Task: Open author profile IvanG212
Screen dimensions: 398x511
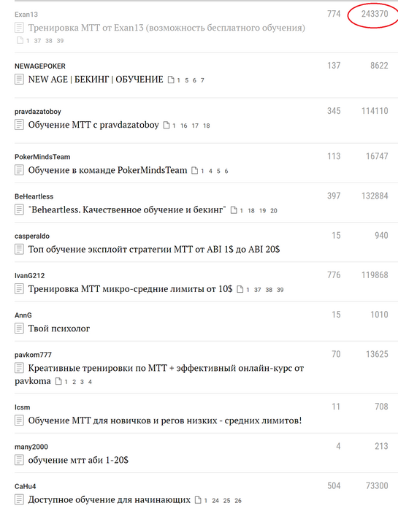Action: pyautogui.click(x=30, y=276)
